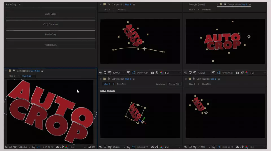Open panel menu of Composition Use 4
Viewport: 271px width, 151px height.
point(134,4)
